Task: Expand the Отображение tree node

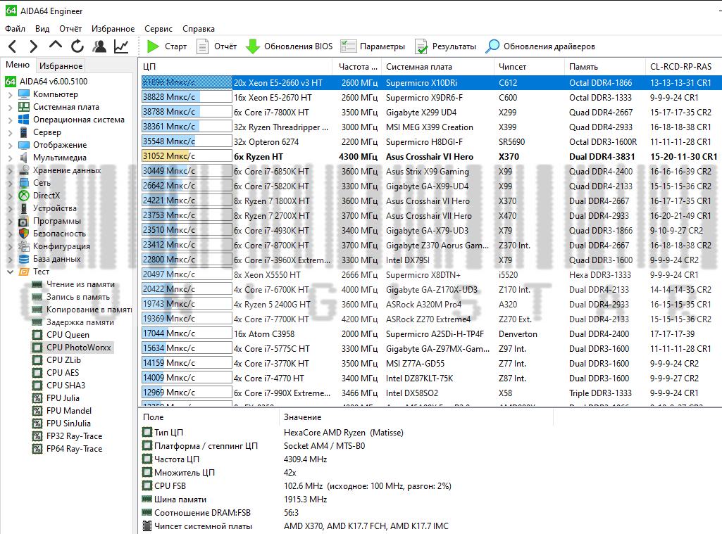Action: [10, 146]
